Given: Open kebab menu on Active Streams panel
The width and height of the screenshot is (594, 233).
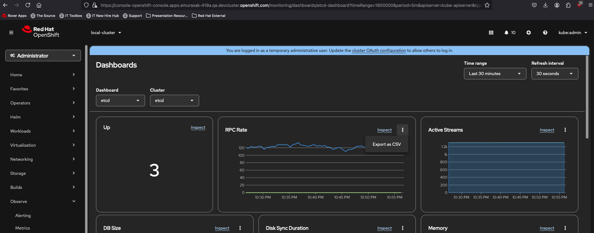Looking at the screenshot, I should [565, 130].
